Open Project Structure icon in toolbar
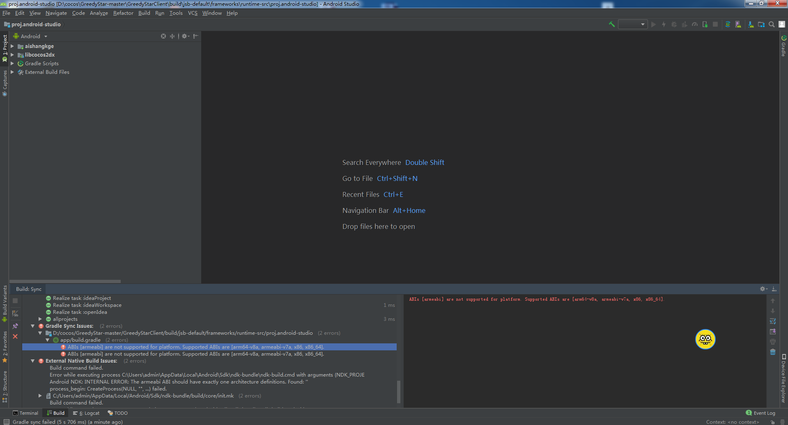 [x=761, y=25]
